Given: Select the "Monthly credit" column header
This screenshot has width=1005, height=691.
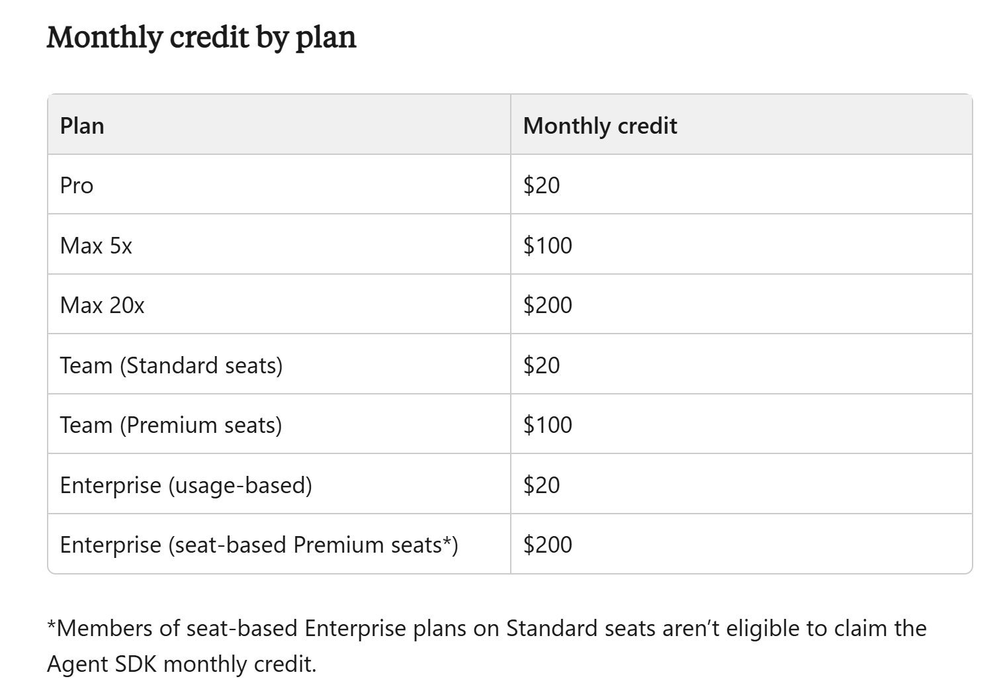Looking at the screenshot, I should [x=600, y=126].
